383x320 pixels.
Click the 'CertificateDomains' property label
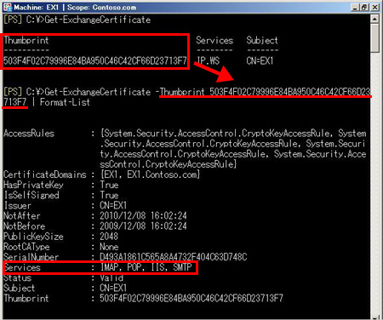click(45, 174)
